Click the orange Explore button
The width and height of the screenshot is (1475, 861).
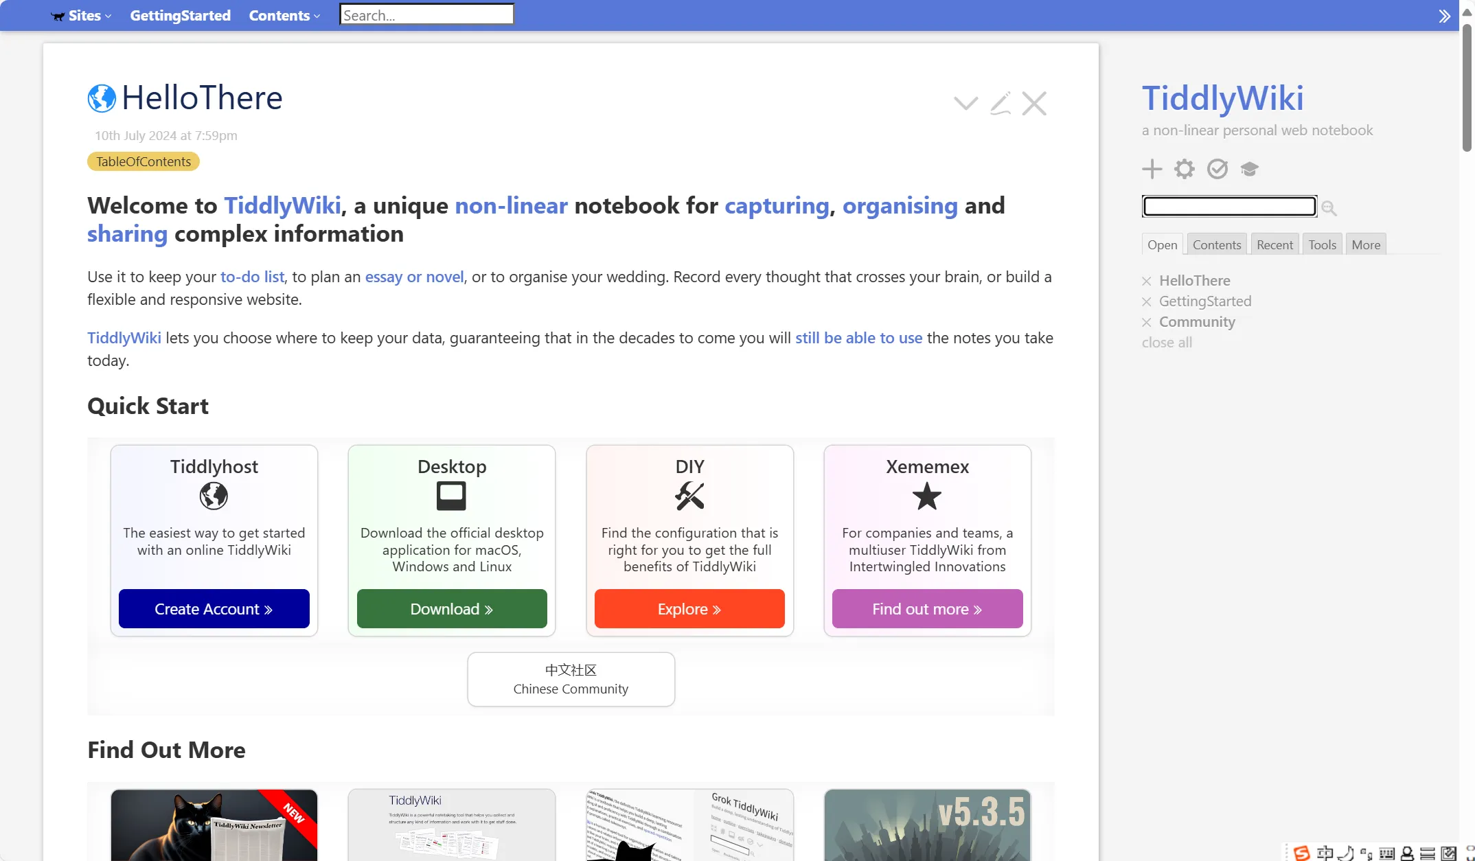pyautogui.click(x=689, y=608)
